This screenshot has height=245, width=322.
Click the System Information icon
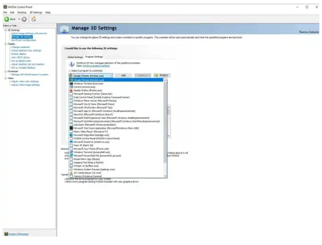[6, 234]
